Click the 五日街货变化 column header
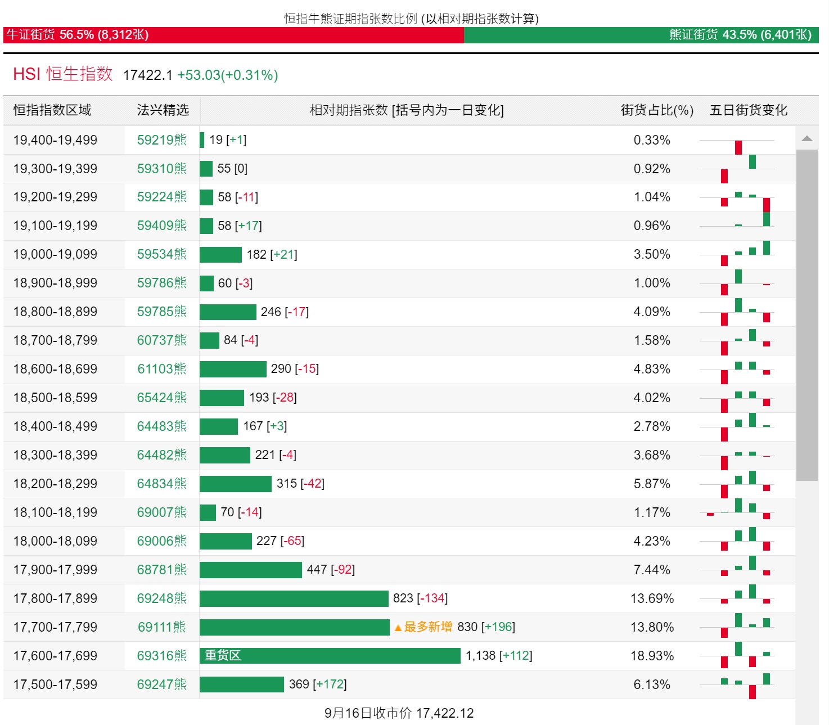The image size is (829, 725). click(748, 110)
